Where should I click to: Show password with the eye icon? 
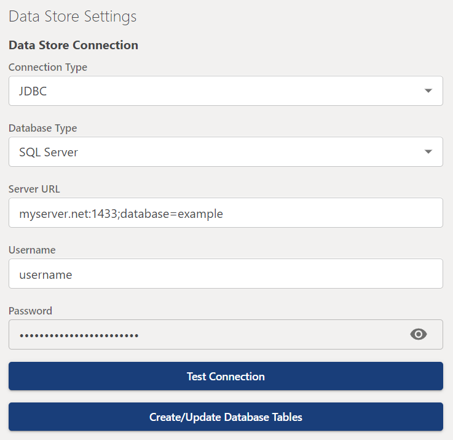click(418, 334)
